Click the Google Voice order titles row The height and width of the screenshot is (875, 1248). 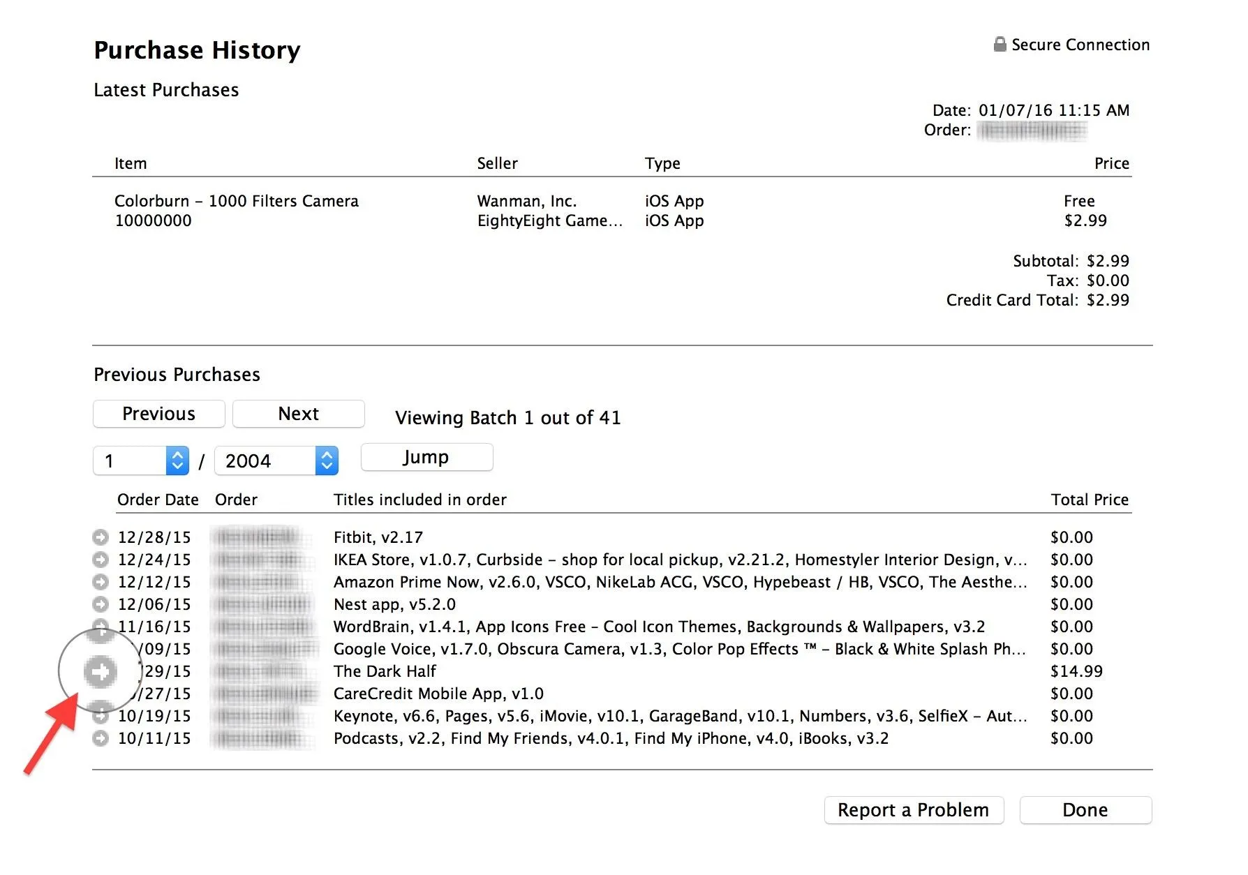(x=678, y=649)
